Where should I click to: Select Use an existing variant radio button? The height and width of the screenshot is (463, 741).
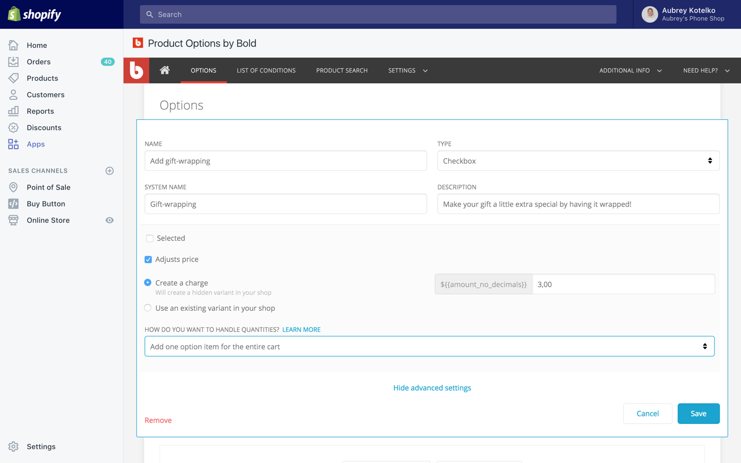click(x=148, y=308)
